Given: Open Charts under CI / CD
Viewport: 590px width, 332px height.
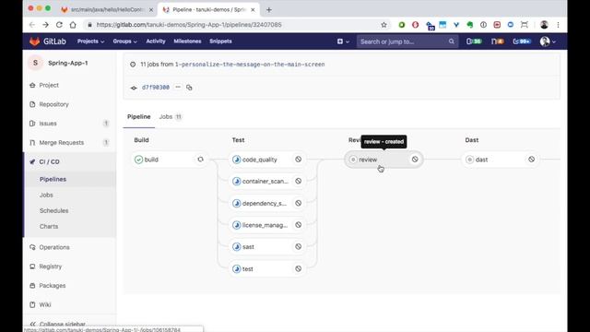Looking at the screenshot, I should pyautogui.click(x=49, y=227).
